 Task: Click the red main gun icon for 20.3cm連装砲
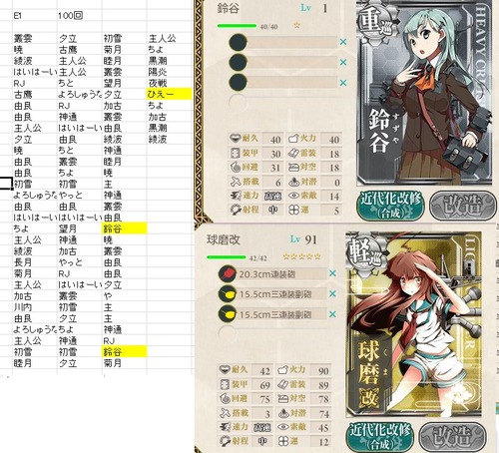click(228, 273)
